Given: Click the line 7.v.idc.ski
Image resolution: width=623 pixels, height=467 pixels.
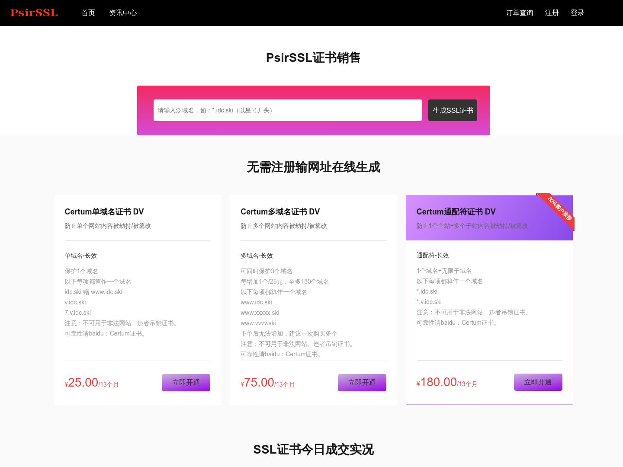Looking at the screenshot, I should (78, 313).
